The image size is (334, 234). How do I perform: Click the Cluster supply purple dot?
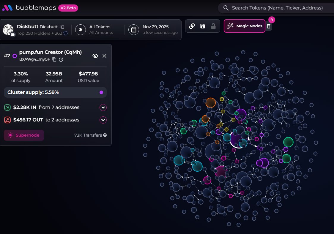101,92
